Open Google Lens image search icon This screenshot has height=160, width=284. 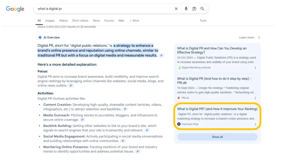tap(194, 9)
